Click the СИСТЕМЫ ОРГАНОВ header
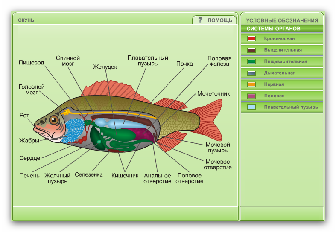Viewport: 336px width, 232px height. 282,29
